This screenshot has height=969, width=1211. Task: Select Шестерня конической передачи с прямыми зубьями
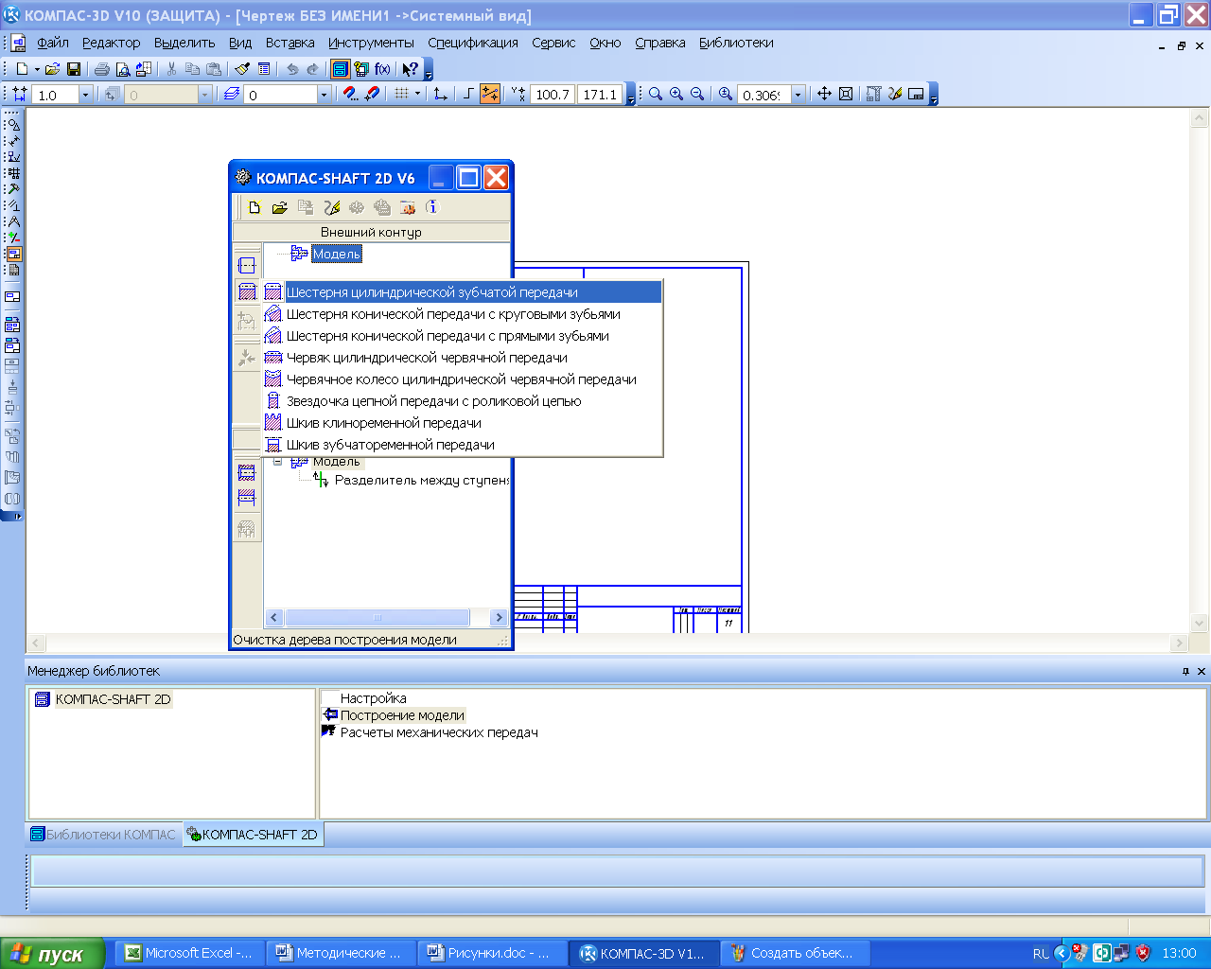coord(462,336)
